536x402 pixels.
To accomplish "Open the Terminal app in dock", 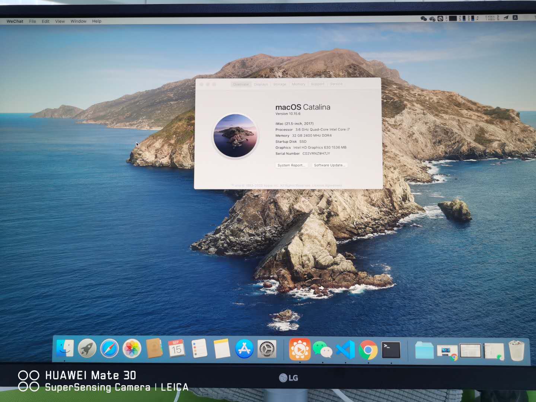I will click(391, 350).
